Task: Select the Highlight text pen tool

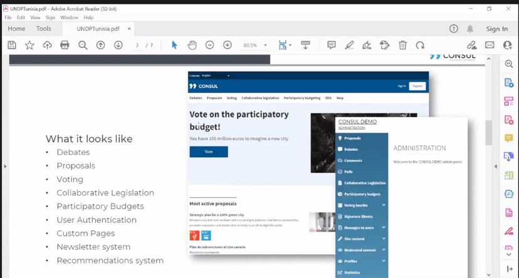Action: (349, 45)
